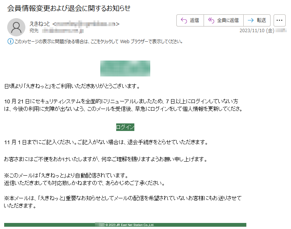This screenshot has width=291, height=229.
Task: Click the line starting 10 月 21 日にセキュリティ
Action: tap(121, 101)
